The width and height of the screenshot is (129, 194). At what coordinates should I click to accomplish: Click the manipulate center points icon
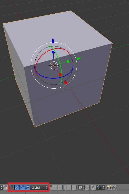(x=5, y=187)
